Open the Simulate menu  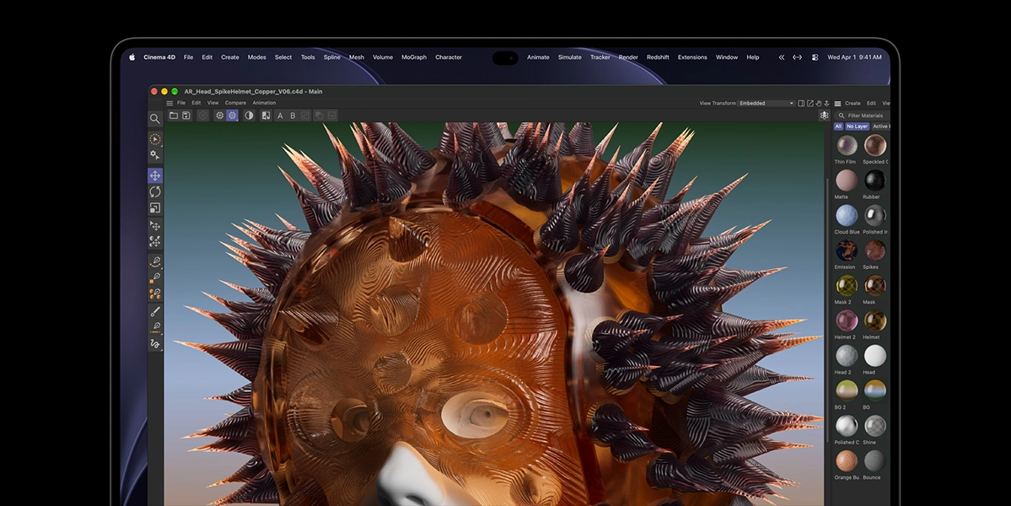[569, 57]
